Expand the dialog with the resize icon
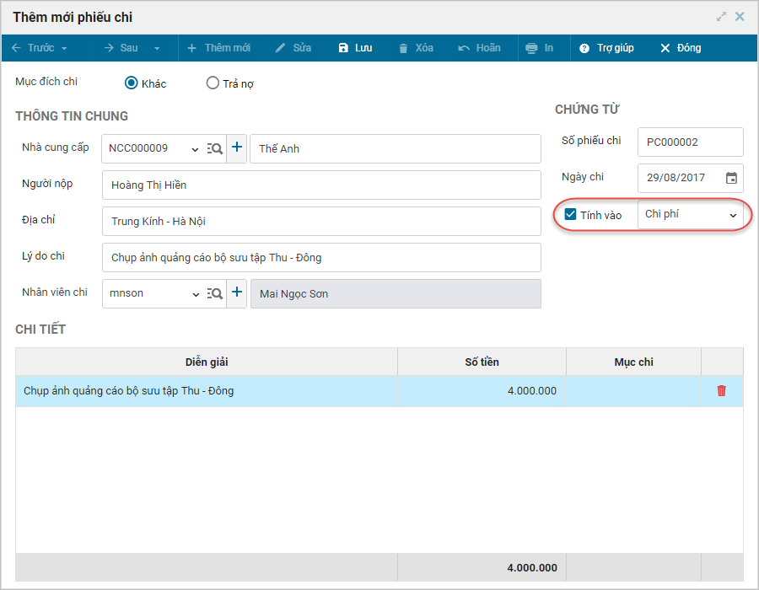Viewport: 759px width, 590px height. 721,17
